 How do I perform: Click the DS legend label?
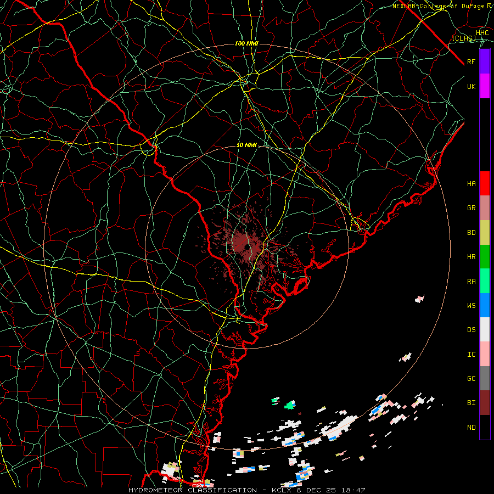(x=471, y=330)
